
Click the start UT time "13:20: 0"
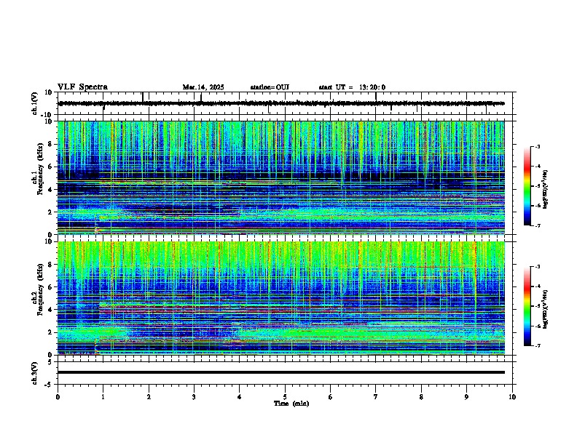372,87
